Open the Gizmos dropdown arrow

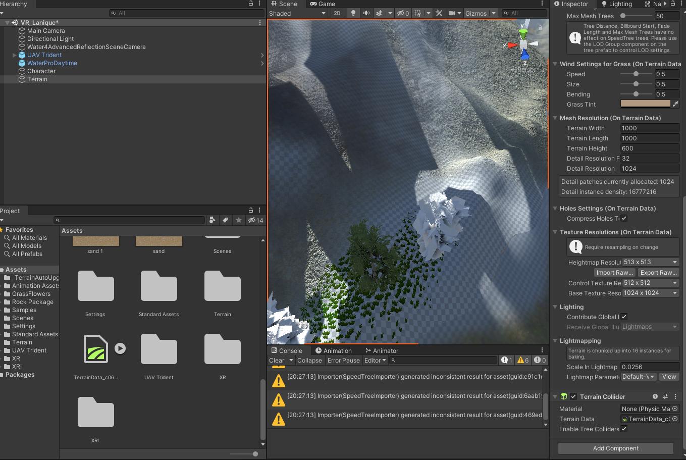[x=494, y=13]
